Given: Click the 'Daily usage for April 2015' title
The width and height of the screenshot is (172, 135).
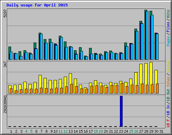Looking at the screenshot, I should pos(37,5).
